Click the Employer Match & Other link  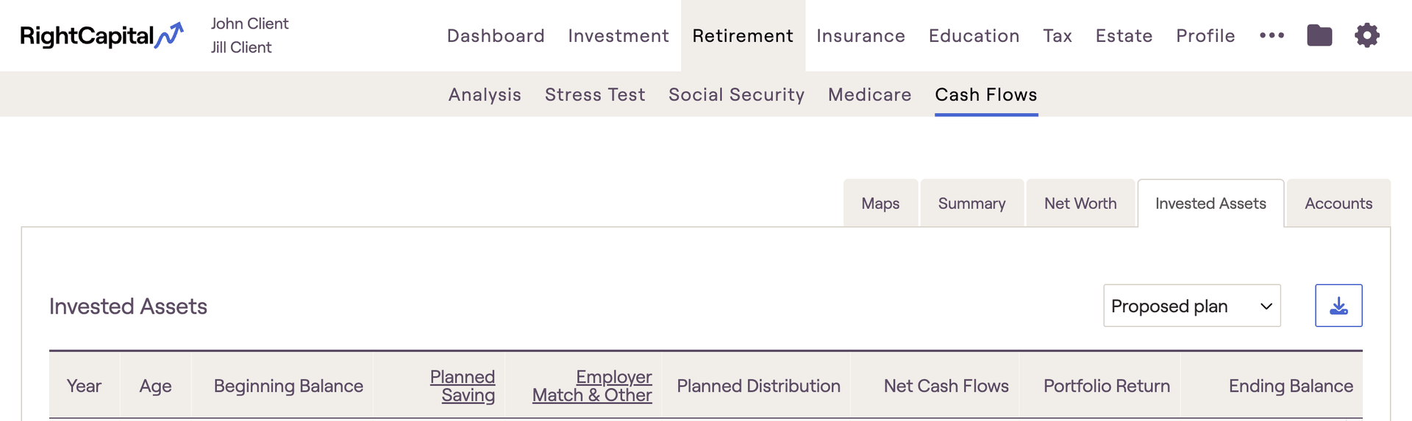593,386
